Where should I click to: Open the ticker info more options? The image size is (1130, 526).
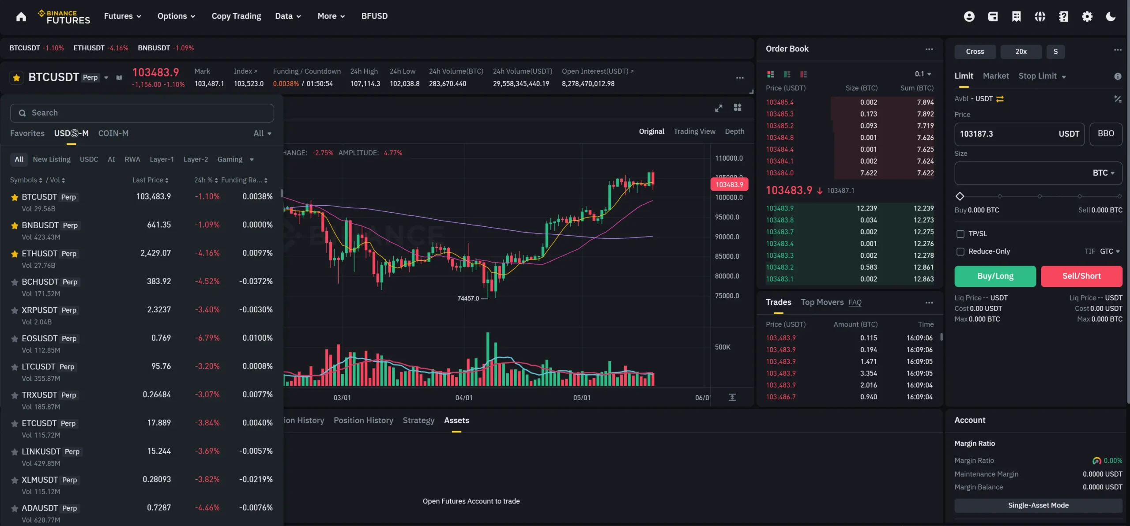coord(740,78)
